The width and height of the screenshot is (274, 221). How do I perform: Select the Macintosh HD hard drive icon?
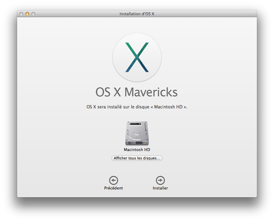[137, 134]
